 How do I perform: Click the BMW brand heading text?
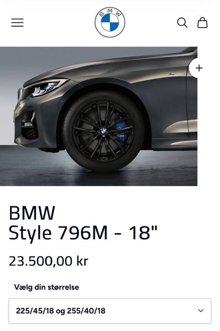tap(32, 213)
